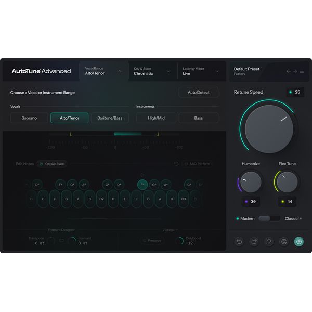The width and height of the screenshot is (312, 312).
Task: Choose the Soprano vocal range
Action: [x=29, y=118]
